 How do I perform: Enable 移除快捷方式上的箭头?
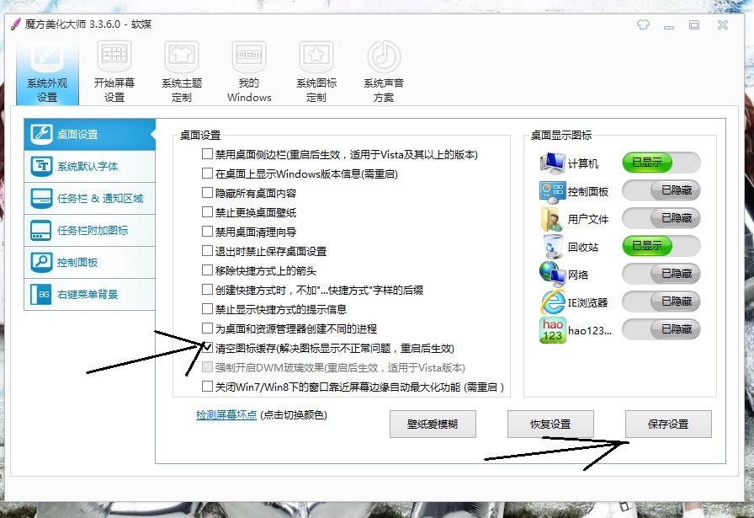coord(207,270)
